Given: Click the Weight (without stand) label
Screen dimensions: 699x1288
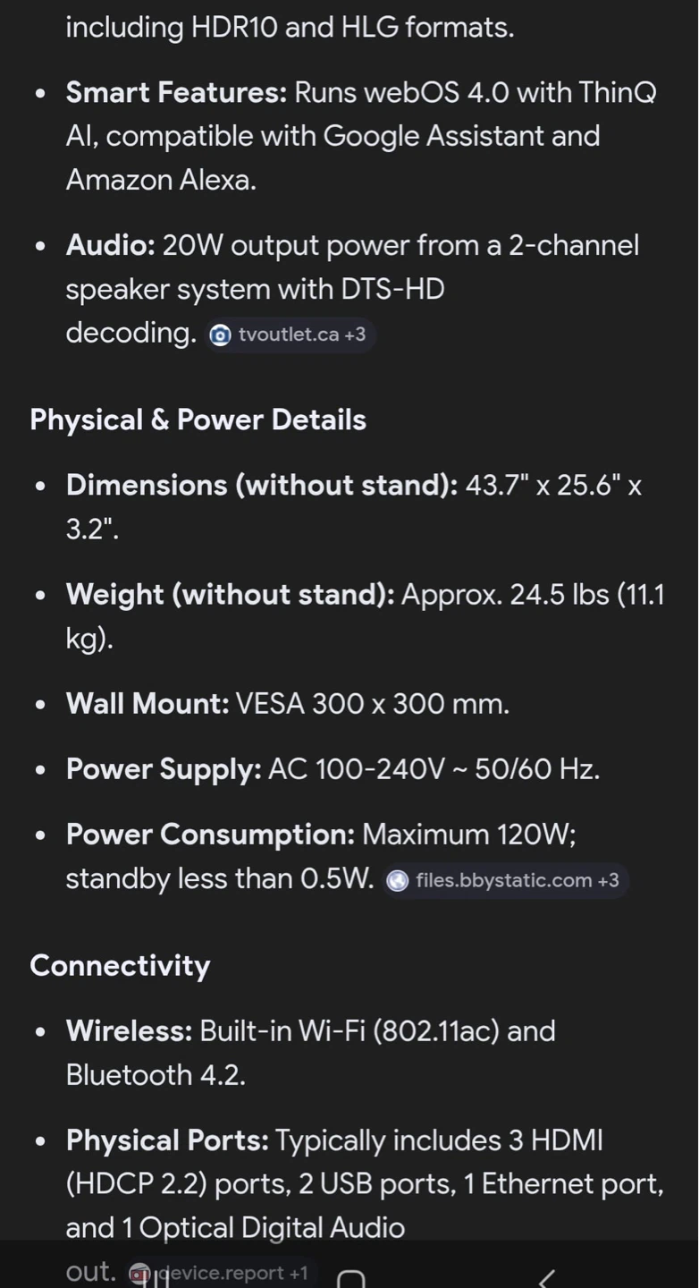Looking at the screenshot, I should [x=230, y=594].
